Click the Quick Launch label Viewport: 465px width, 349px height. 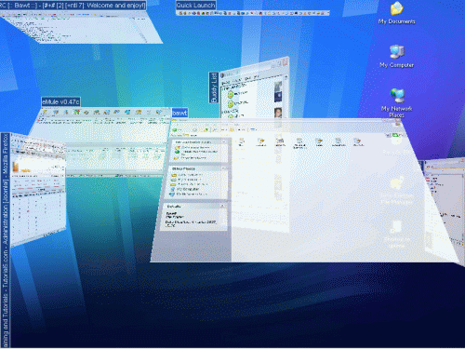(195, 6)
